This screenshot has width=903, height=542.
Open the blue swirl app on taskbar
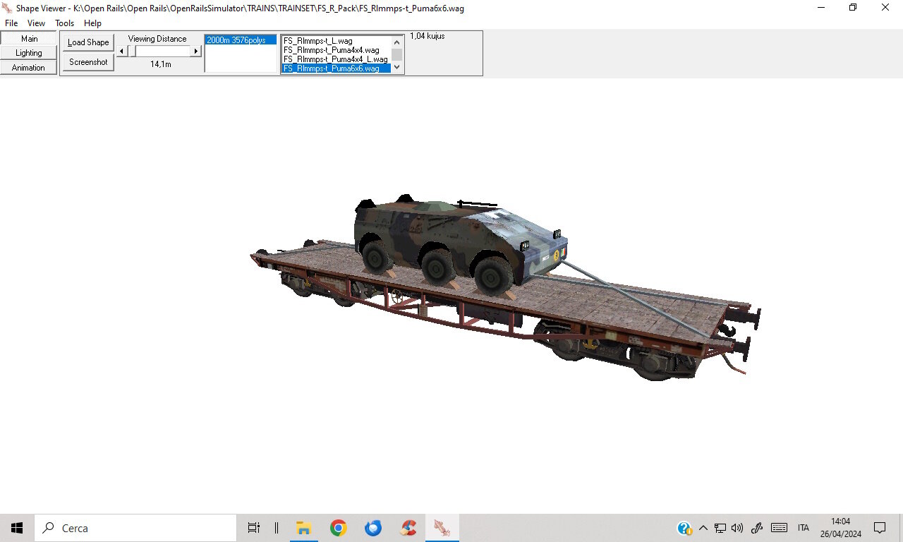[372, 528]
